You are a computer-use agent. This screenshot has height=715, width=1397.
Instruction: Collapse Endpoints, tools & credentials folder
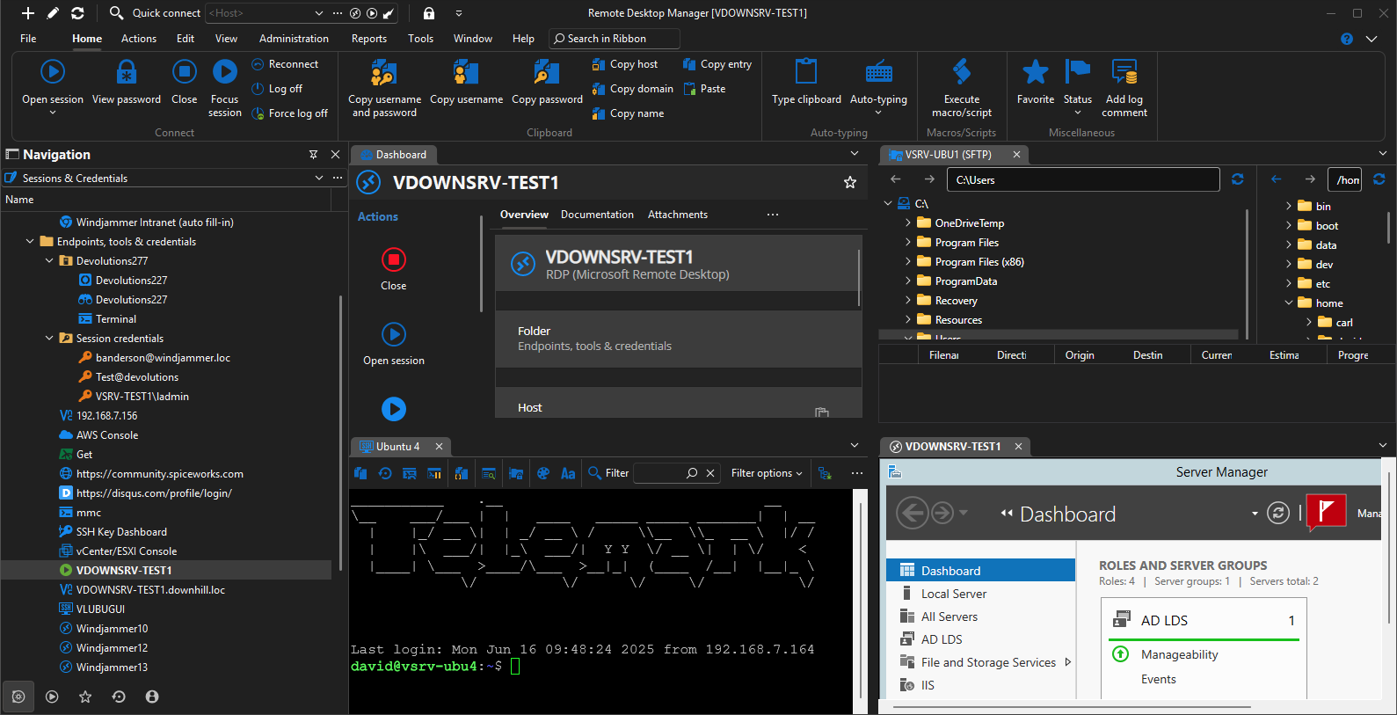[x=30, y=241]
